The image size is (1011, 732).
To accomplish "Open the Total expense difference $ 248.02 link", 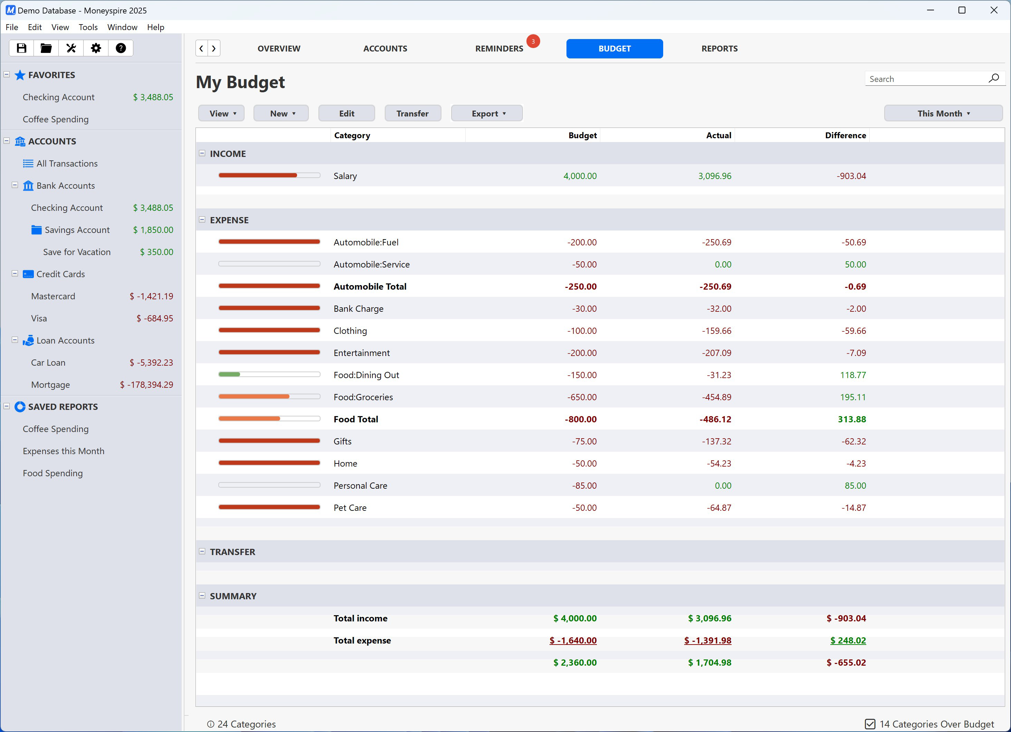I will tap(848, 640).
